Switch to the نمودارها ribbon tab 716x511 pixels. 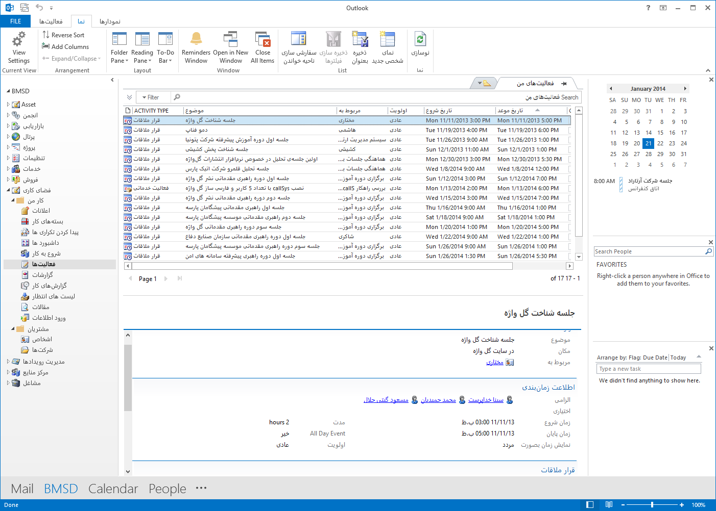point(110,21)
